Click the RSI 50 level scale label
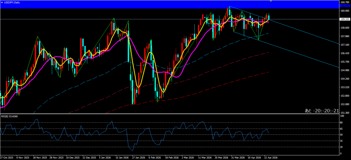 [342, 135]
